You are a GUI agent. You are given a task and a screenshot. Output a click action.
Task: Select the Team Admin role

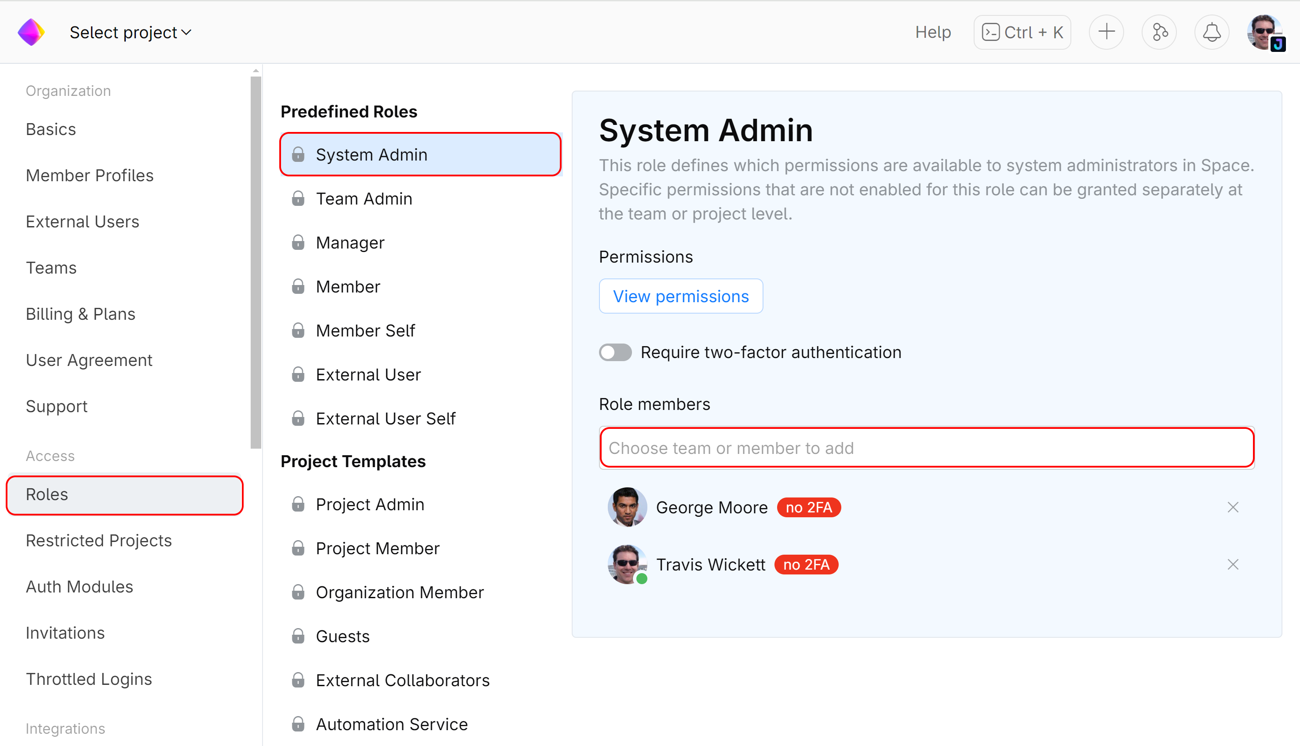click(364, 199)
